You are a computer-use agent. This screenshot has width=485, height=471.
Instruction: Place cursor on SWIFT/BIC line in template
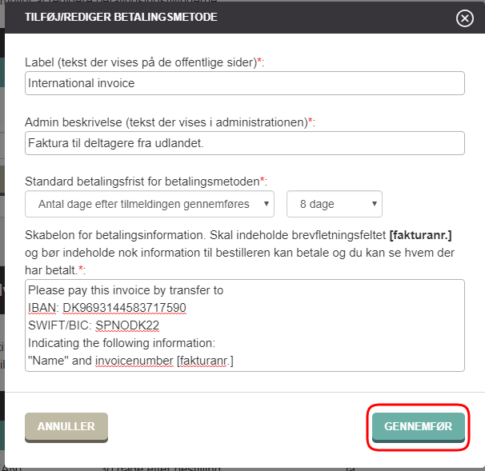pyautogui.click(x=94, y=325)
